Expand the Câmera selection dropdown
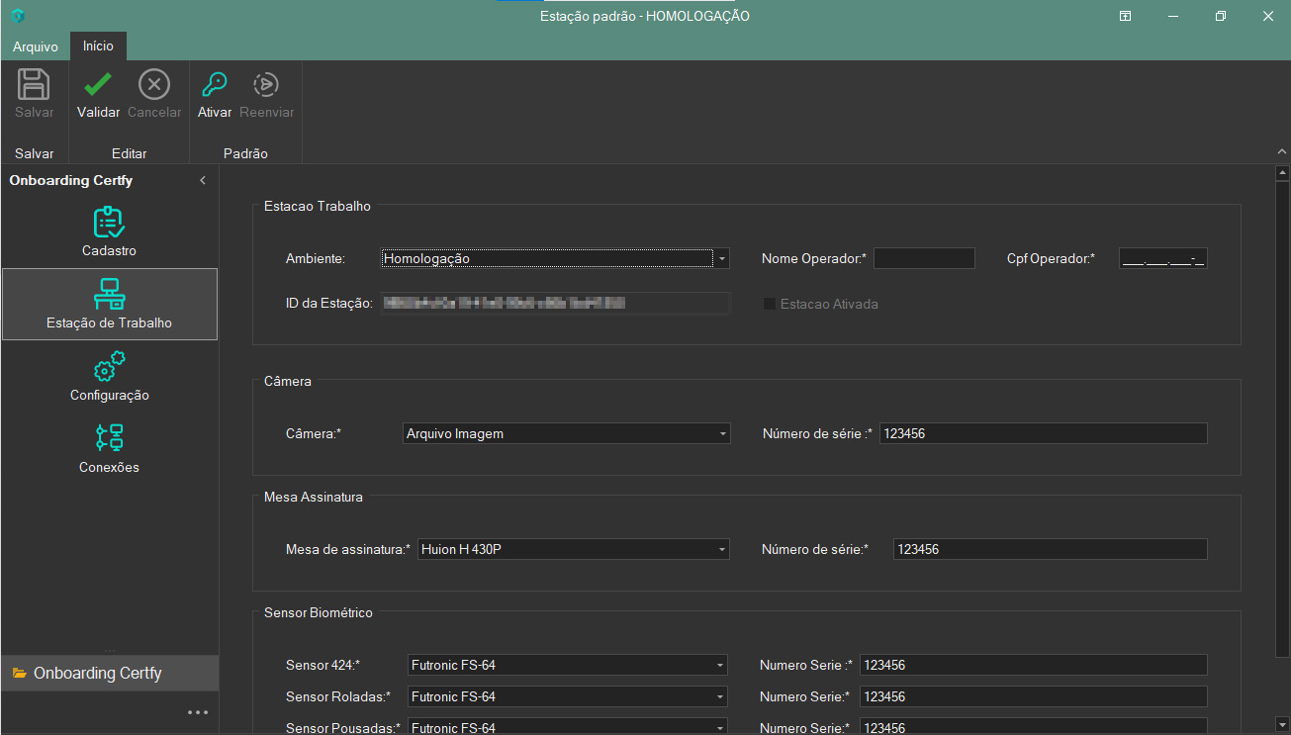The width and height of the screenshot is (1291, 735). click(723, 433)
